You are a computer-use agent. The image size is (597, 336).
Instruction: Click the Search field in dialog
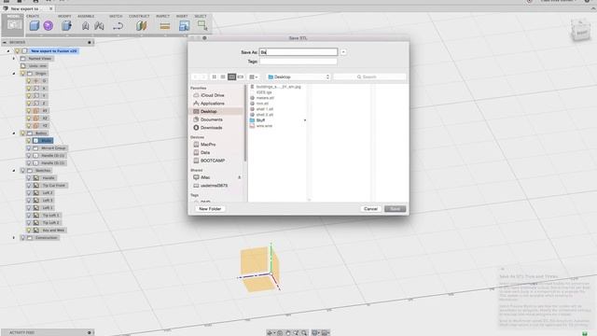(369, 77)
